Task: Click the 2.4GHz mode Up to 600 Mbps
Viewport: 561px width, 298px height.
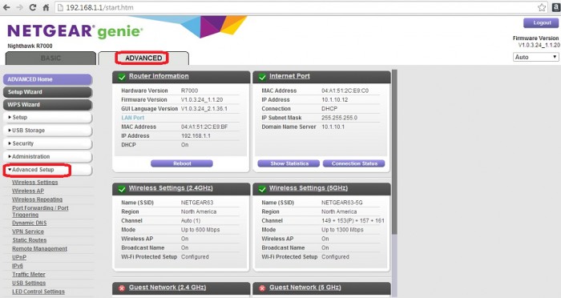Action: coord(200,230)
